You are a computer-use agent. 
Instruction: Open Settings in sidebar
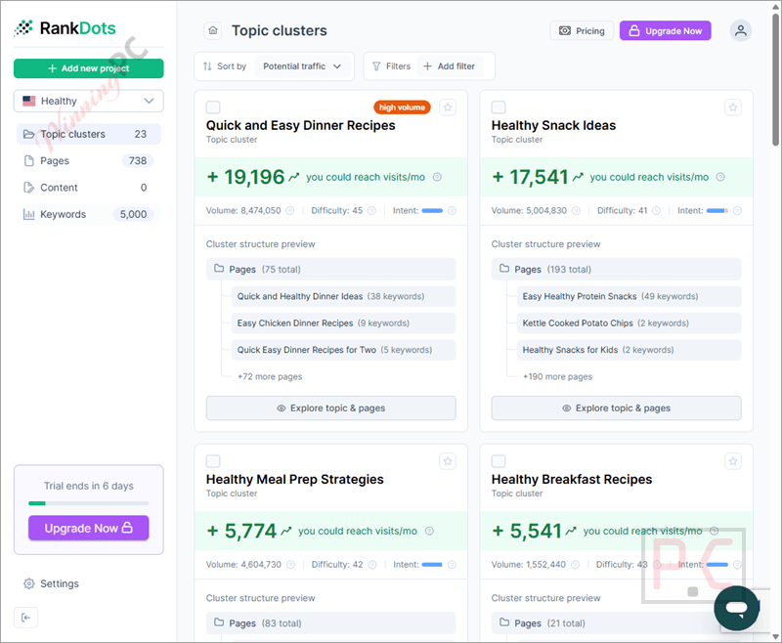[51, 583]
